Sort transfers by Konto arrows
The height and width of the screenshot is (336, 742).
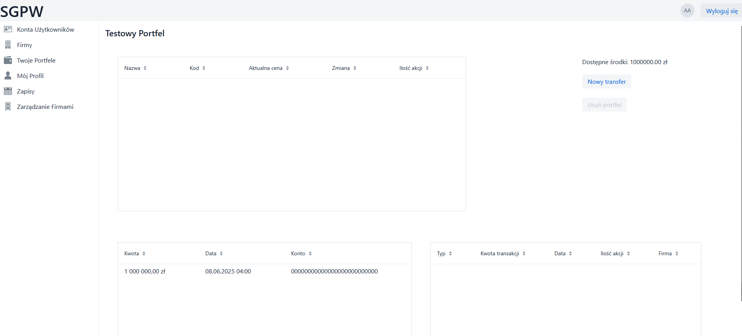tap(310, 253)
